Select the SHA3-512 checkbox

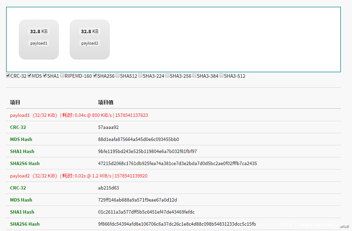pyautogui.click(x=221, y=76)
